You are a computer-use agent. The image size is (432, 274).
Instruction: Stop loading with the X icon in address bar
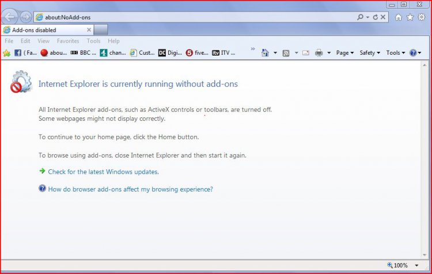tap(383, 17)
